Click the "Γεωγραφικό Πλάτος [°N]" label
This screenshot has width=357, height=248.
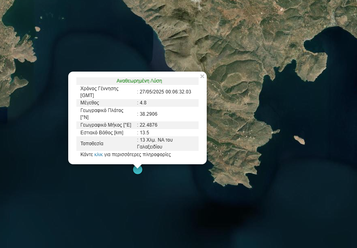pyautogui.click(x=102, y=114)
